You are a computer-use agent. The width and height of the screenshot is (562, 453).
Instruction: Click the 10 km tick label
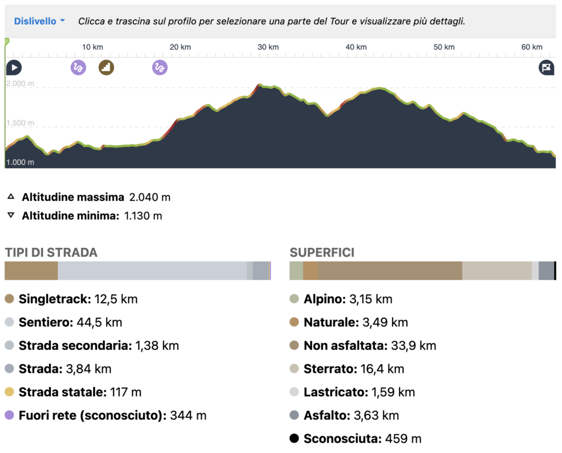(92, 47)
